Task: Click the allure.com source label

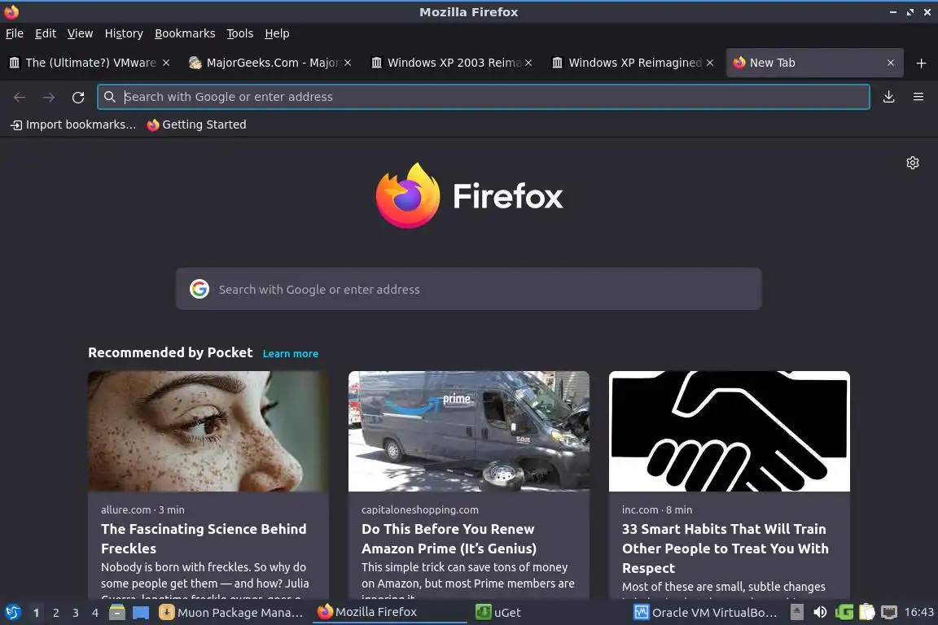Action: [126, 509]
